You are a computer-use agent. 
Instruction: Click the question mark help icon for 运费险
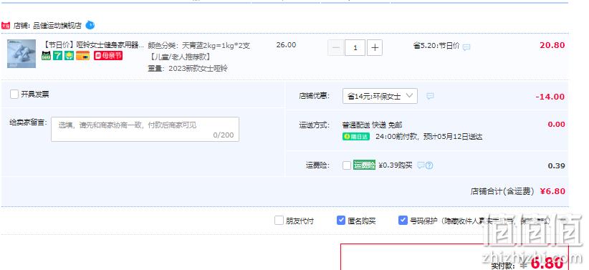point(429,165)
